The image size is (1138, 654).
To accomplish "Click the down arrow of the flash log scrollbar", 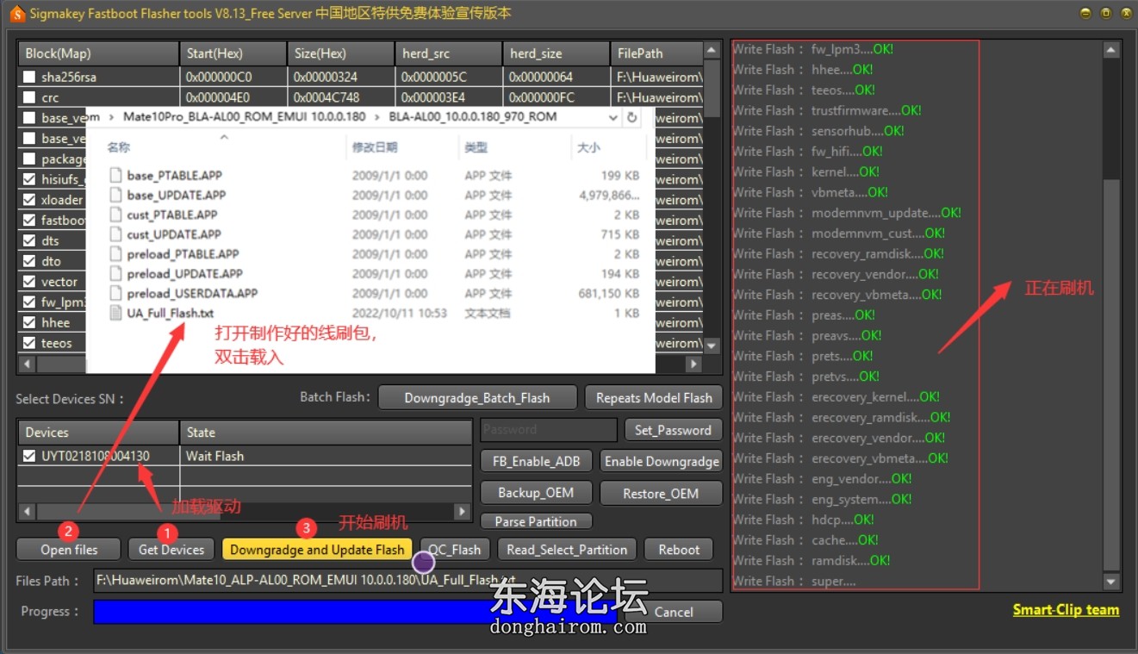I will [1111, 582].
